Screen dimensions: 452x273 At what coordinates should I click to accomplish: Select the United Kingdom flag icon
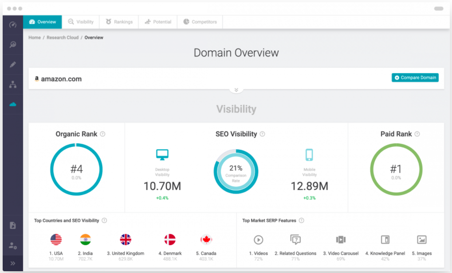click(x=126, y=239)
